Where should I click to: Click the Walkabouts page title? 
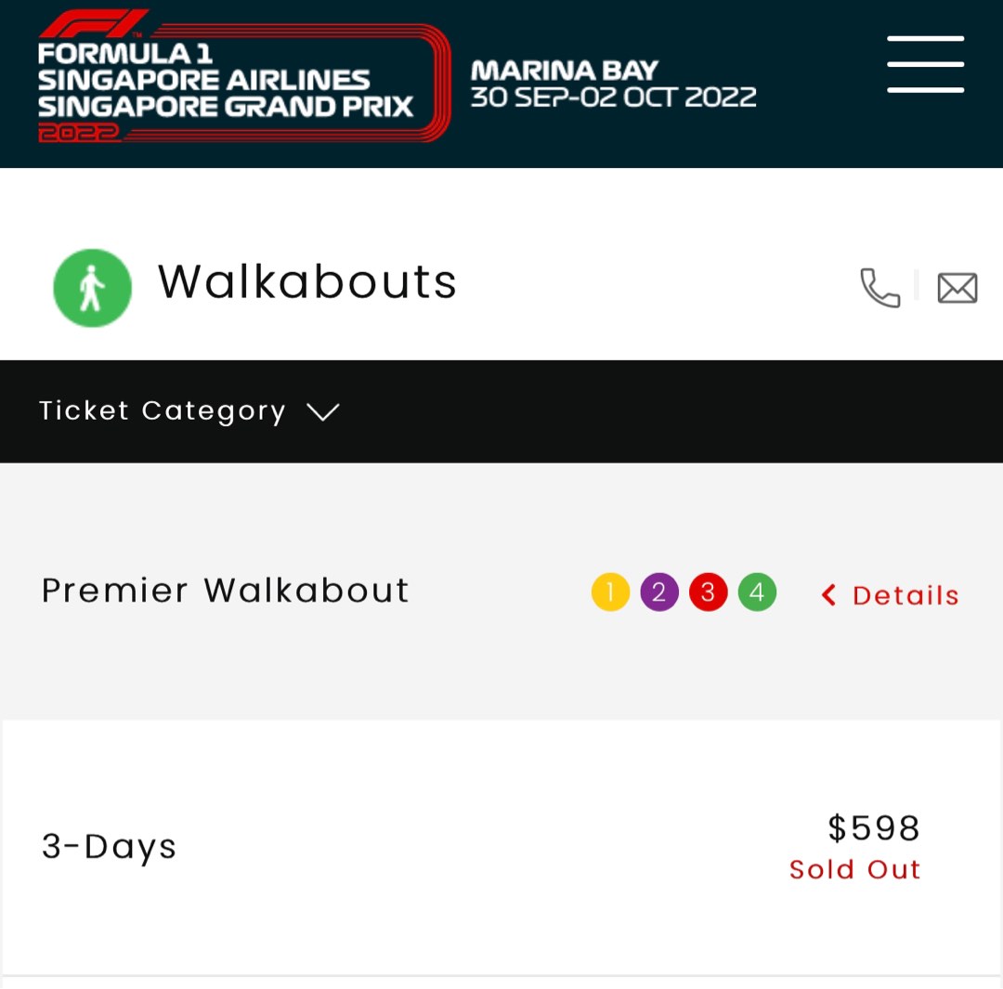[307, 282]
